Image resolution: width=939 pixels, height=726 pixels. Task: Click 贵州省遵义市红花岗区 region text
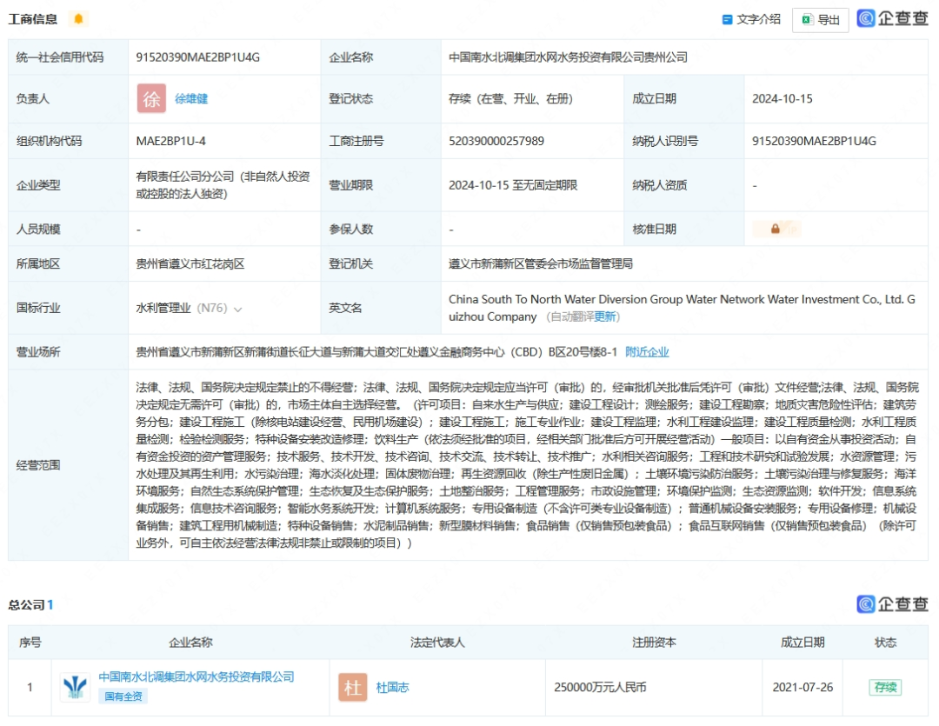tap(190, 264)
